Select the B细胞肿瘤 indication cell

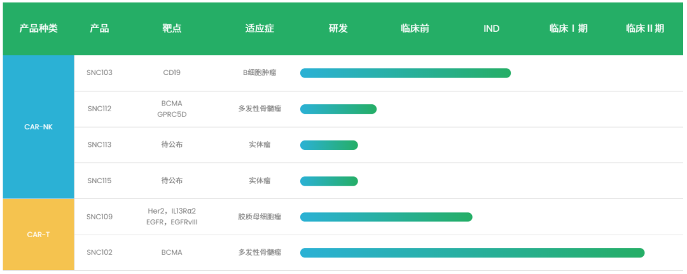(x=260, y=72)
